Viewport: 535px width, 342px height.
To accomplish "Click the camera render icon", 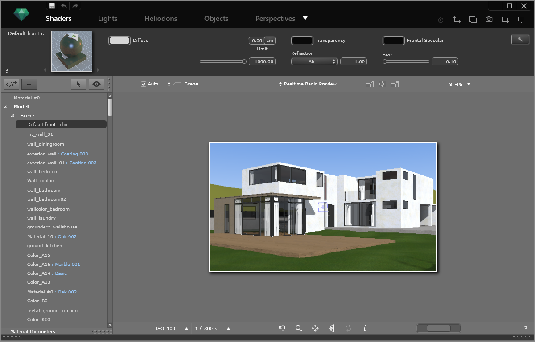I will click(x=489, y=20).
